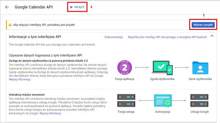Open the Dokumentacja link

[x=114, y=37]
